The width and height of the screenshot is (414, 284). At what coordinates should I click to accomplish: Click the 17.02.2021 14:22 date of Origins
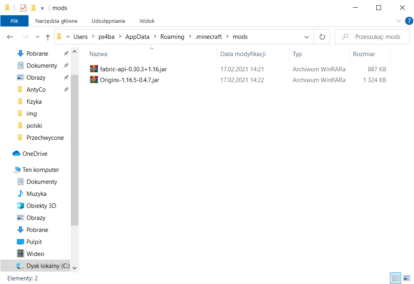pyautogui.click(x=242, y=80)
